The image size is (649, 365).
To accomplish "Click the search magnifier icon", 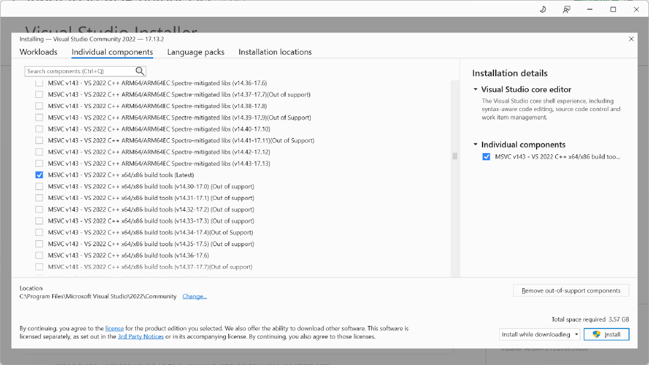I will tap(140, 71).
